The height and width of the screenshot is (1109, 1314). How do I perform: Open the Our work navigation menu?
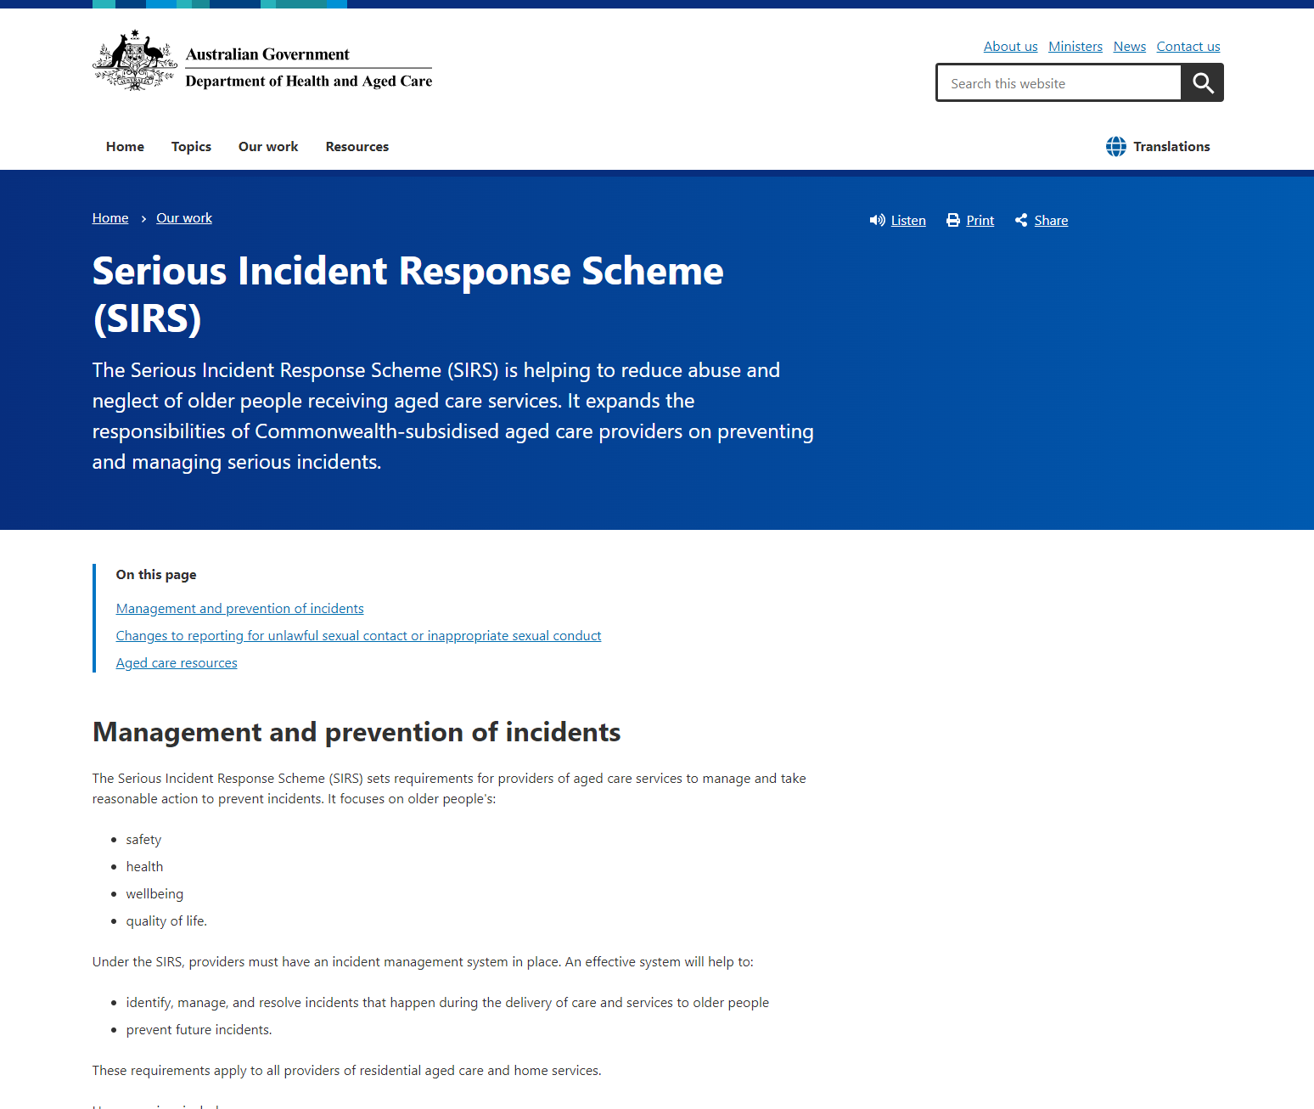pyautogui.click(x=267, y=146)
